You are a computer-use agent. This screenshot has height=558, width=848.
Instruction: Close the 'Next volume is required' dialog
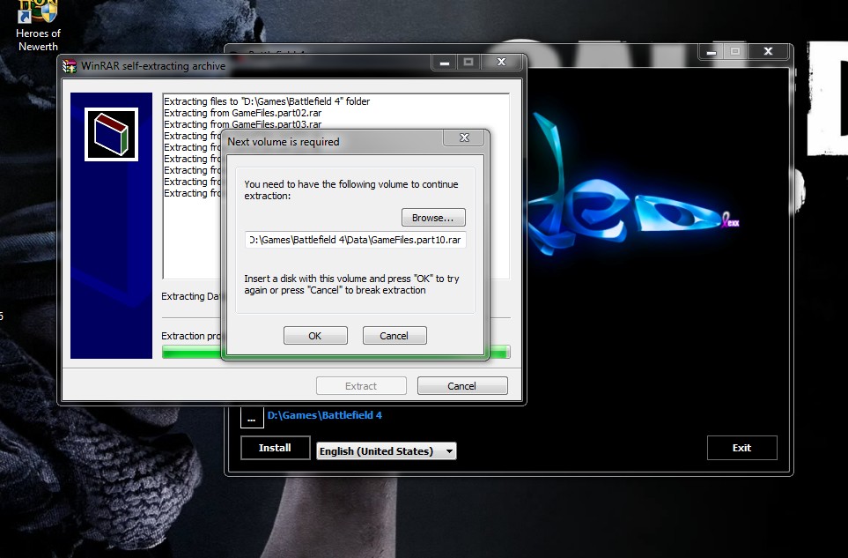(x=461, y=139)
